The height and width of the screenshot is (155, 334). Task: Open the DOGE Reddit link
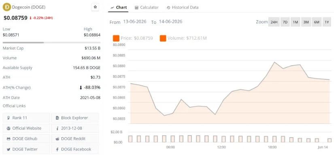(x=75, y=138)
